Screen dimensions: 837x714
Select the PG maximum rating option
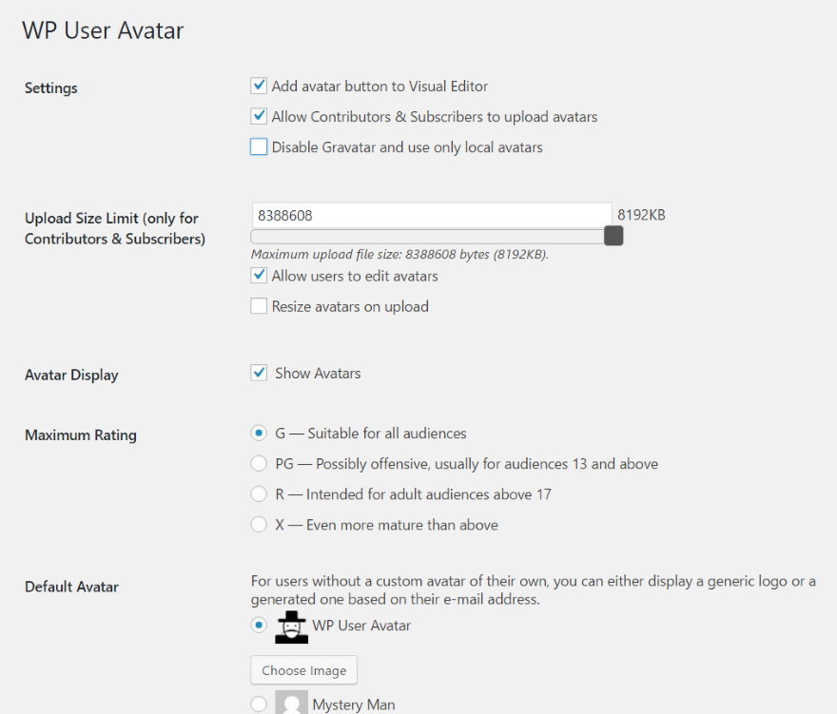click(259, 464)
